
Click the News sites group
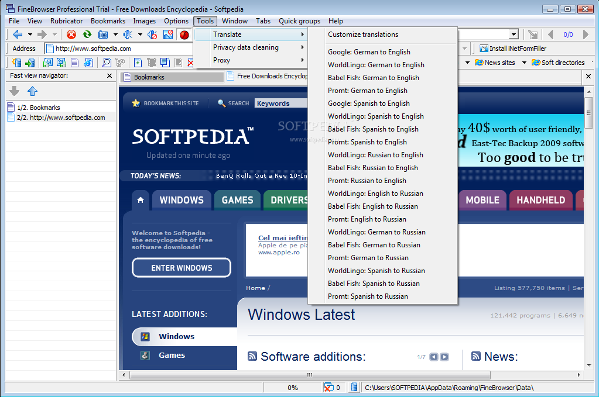[495, 63]
